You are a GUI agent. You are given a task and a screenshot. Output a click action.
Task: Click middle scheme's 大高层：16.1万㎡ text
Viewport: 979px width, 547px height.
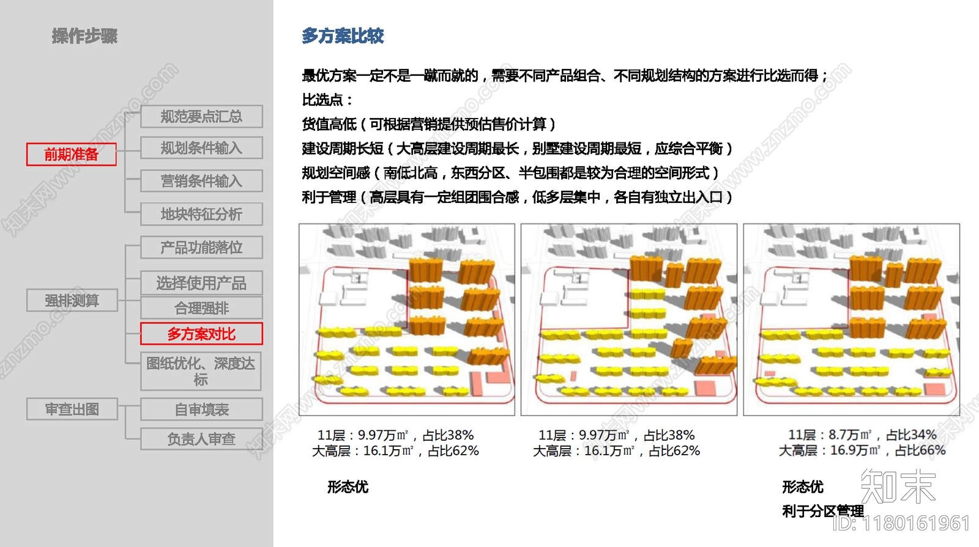[617, 451]
